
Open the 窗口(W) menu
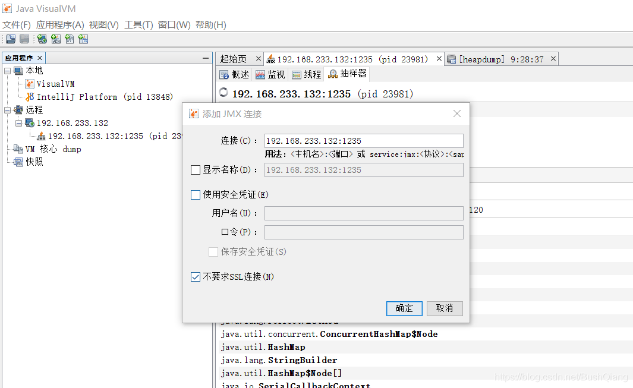click(x=174, y=25)
